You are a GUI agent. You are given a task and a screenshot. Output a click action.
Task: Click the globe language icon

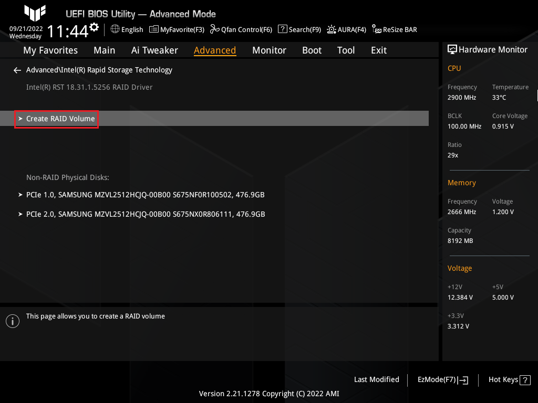[x=115, y=29]
